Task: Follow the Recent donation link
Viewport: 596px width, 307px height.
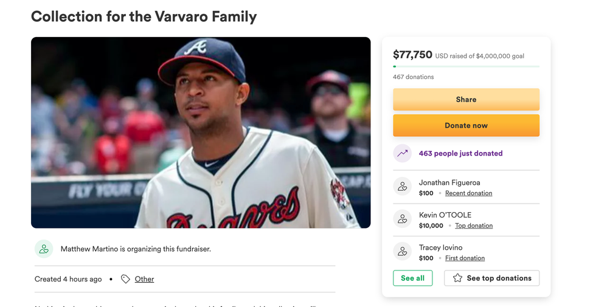Action: [468, 193]
